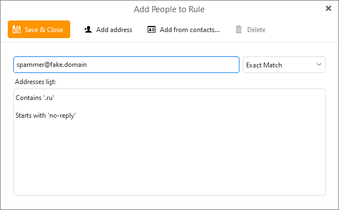
Task: Click the contact card icon
Action: click(x=152, y=29)
